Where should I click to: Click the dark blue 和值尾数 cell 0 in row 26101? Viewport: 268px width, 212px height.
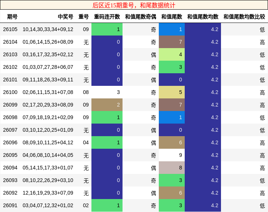click(172, 80)
